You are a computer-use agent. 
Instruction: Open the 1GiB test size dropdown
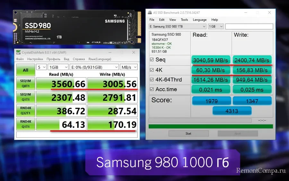point(58,67)
